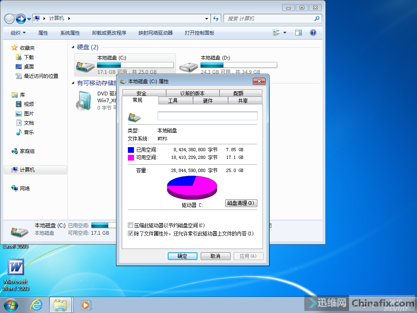The height and width of the screenshot is (313, 417).
Task: Click Properties in Explorer toolbar
Action: (x=43, y=33)
